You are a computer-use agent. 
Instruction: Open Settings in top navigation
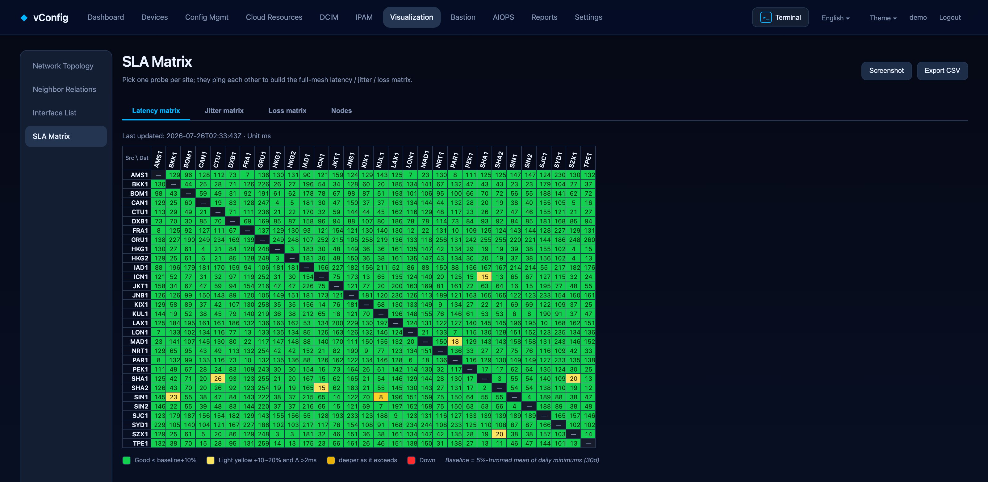click(x=588, y=17)
